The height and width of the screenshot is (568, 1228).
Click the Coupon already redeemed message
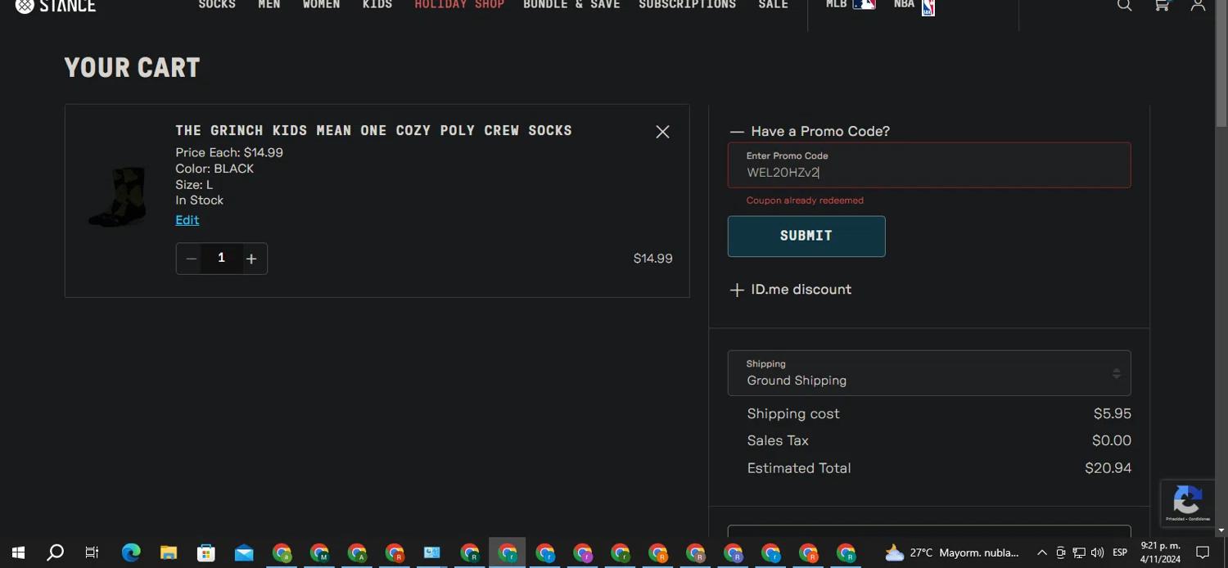pyautogui.click(x=805, y=201)
